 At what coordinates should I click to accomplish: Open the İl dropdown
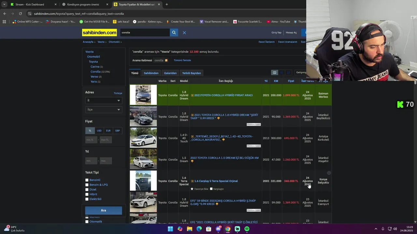click(104, 100)
